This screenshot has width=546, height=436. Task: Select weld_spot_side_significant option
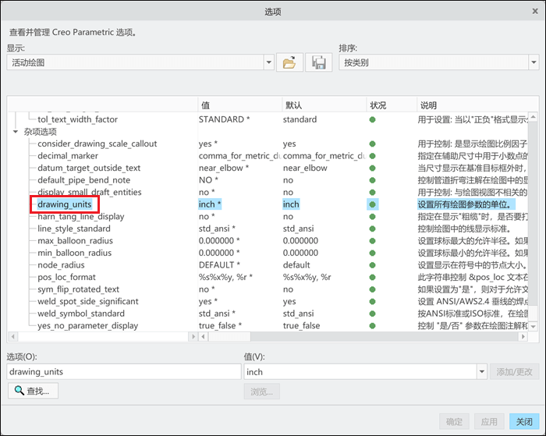(x=87, y=302)
